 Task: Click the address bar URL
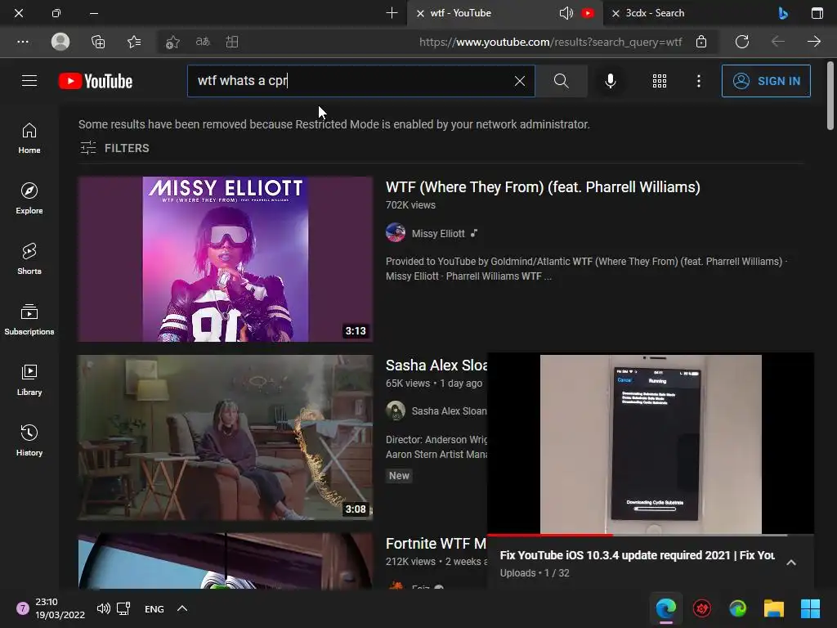point(550,42)
